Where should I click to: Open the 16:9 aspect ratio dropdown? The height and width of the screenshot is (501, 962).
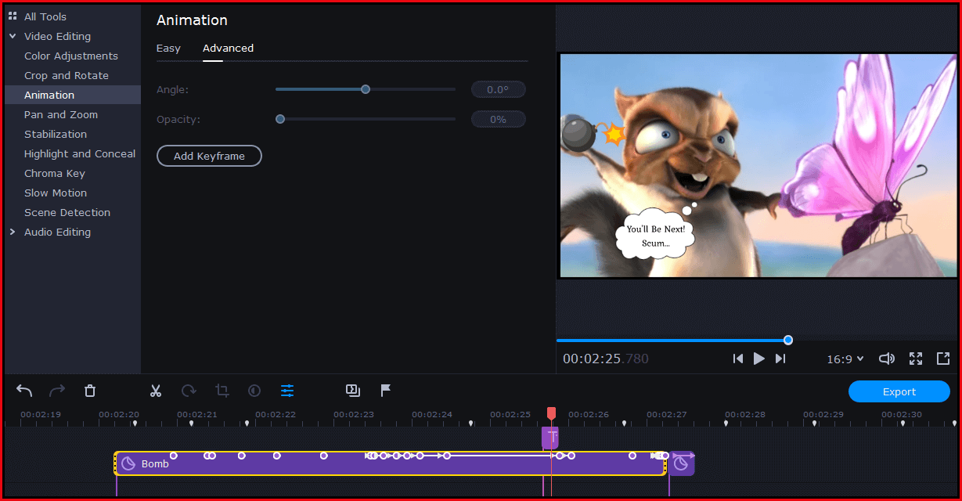[x=845, y=359]
